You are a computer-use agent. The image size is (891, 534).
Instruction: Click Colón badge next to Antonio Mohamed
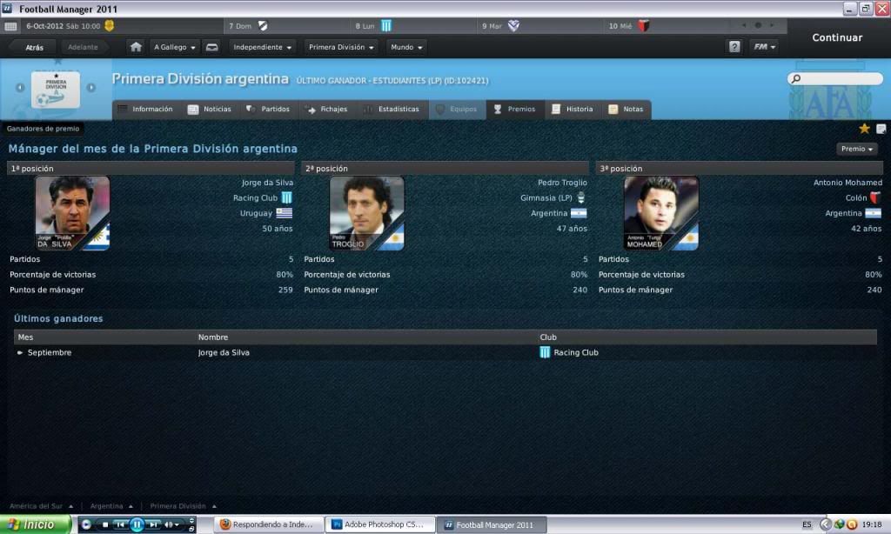point(875,197)
